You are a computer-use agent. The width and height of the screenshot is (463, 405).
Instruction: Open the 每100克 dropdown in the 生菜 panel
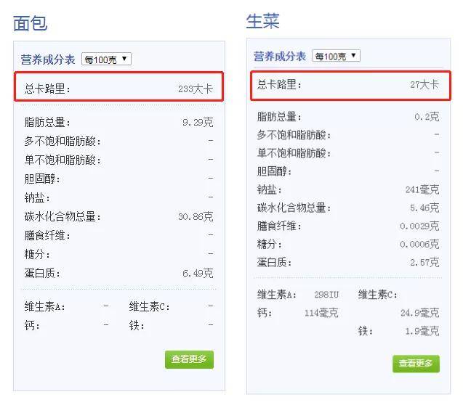click(x=336, y=56)
